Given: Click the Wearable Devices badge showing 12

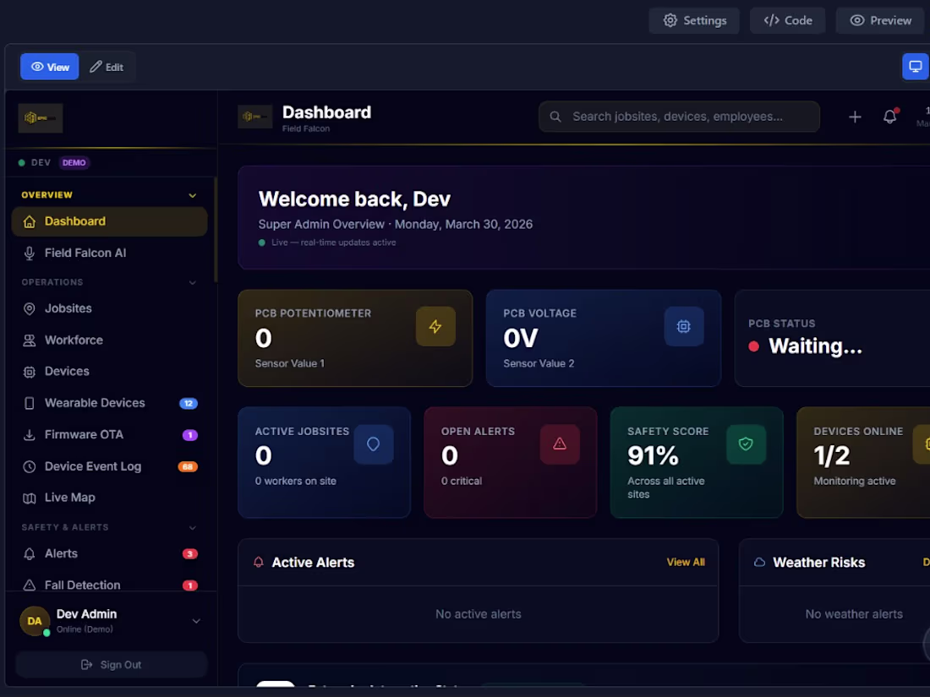Looking at the screenshot, I should coord(188,404).
